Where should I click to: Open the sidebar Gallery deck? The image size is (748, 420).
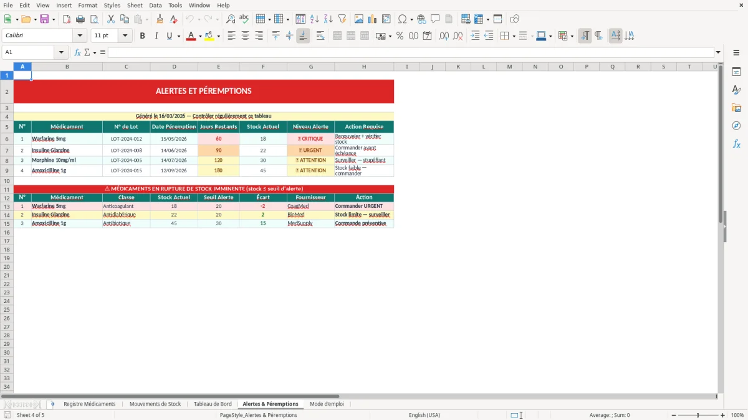[736, 108]
